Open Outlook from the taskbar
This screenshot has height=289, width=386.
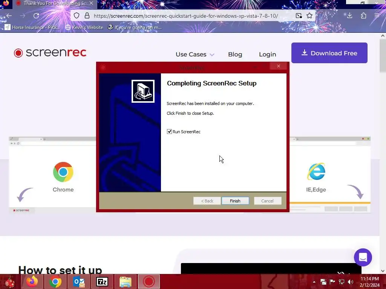pyautogui.click(x=79, y=281)
